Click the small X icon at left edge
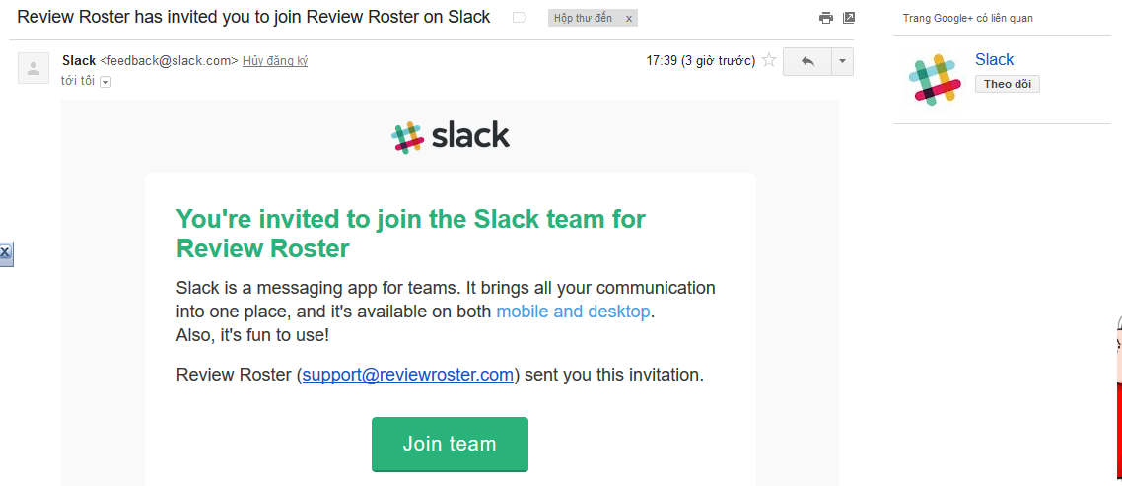Image resolution: width=1122 pixels, height=486 pixels. point(5,253)
